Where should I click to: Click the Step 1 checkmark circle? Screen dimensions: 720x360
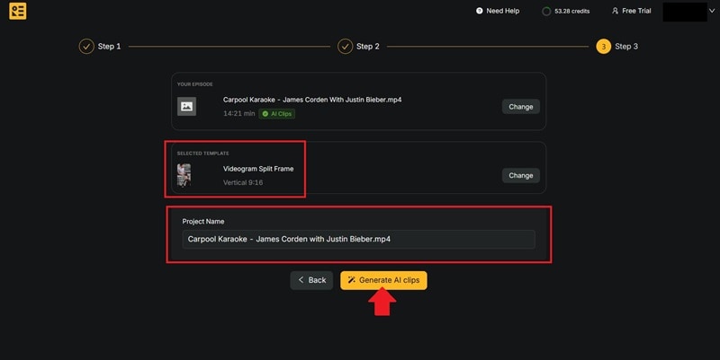pyautogui.click(x=86, y=47)
